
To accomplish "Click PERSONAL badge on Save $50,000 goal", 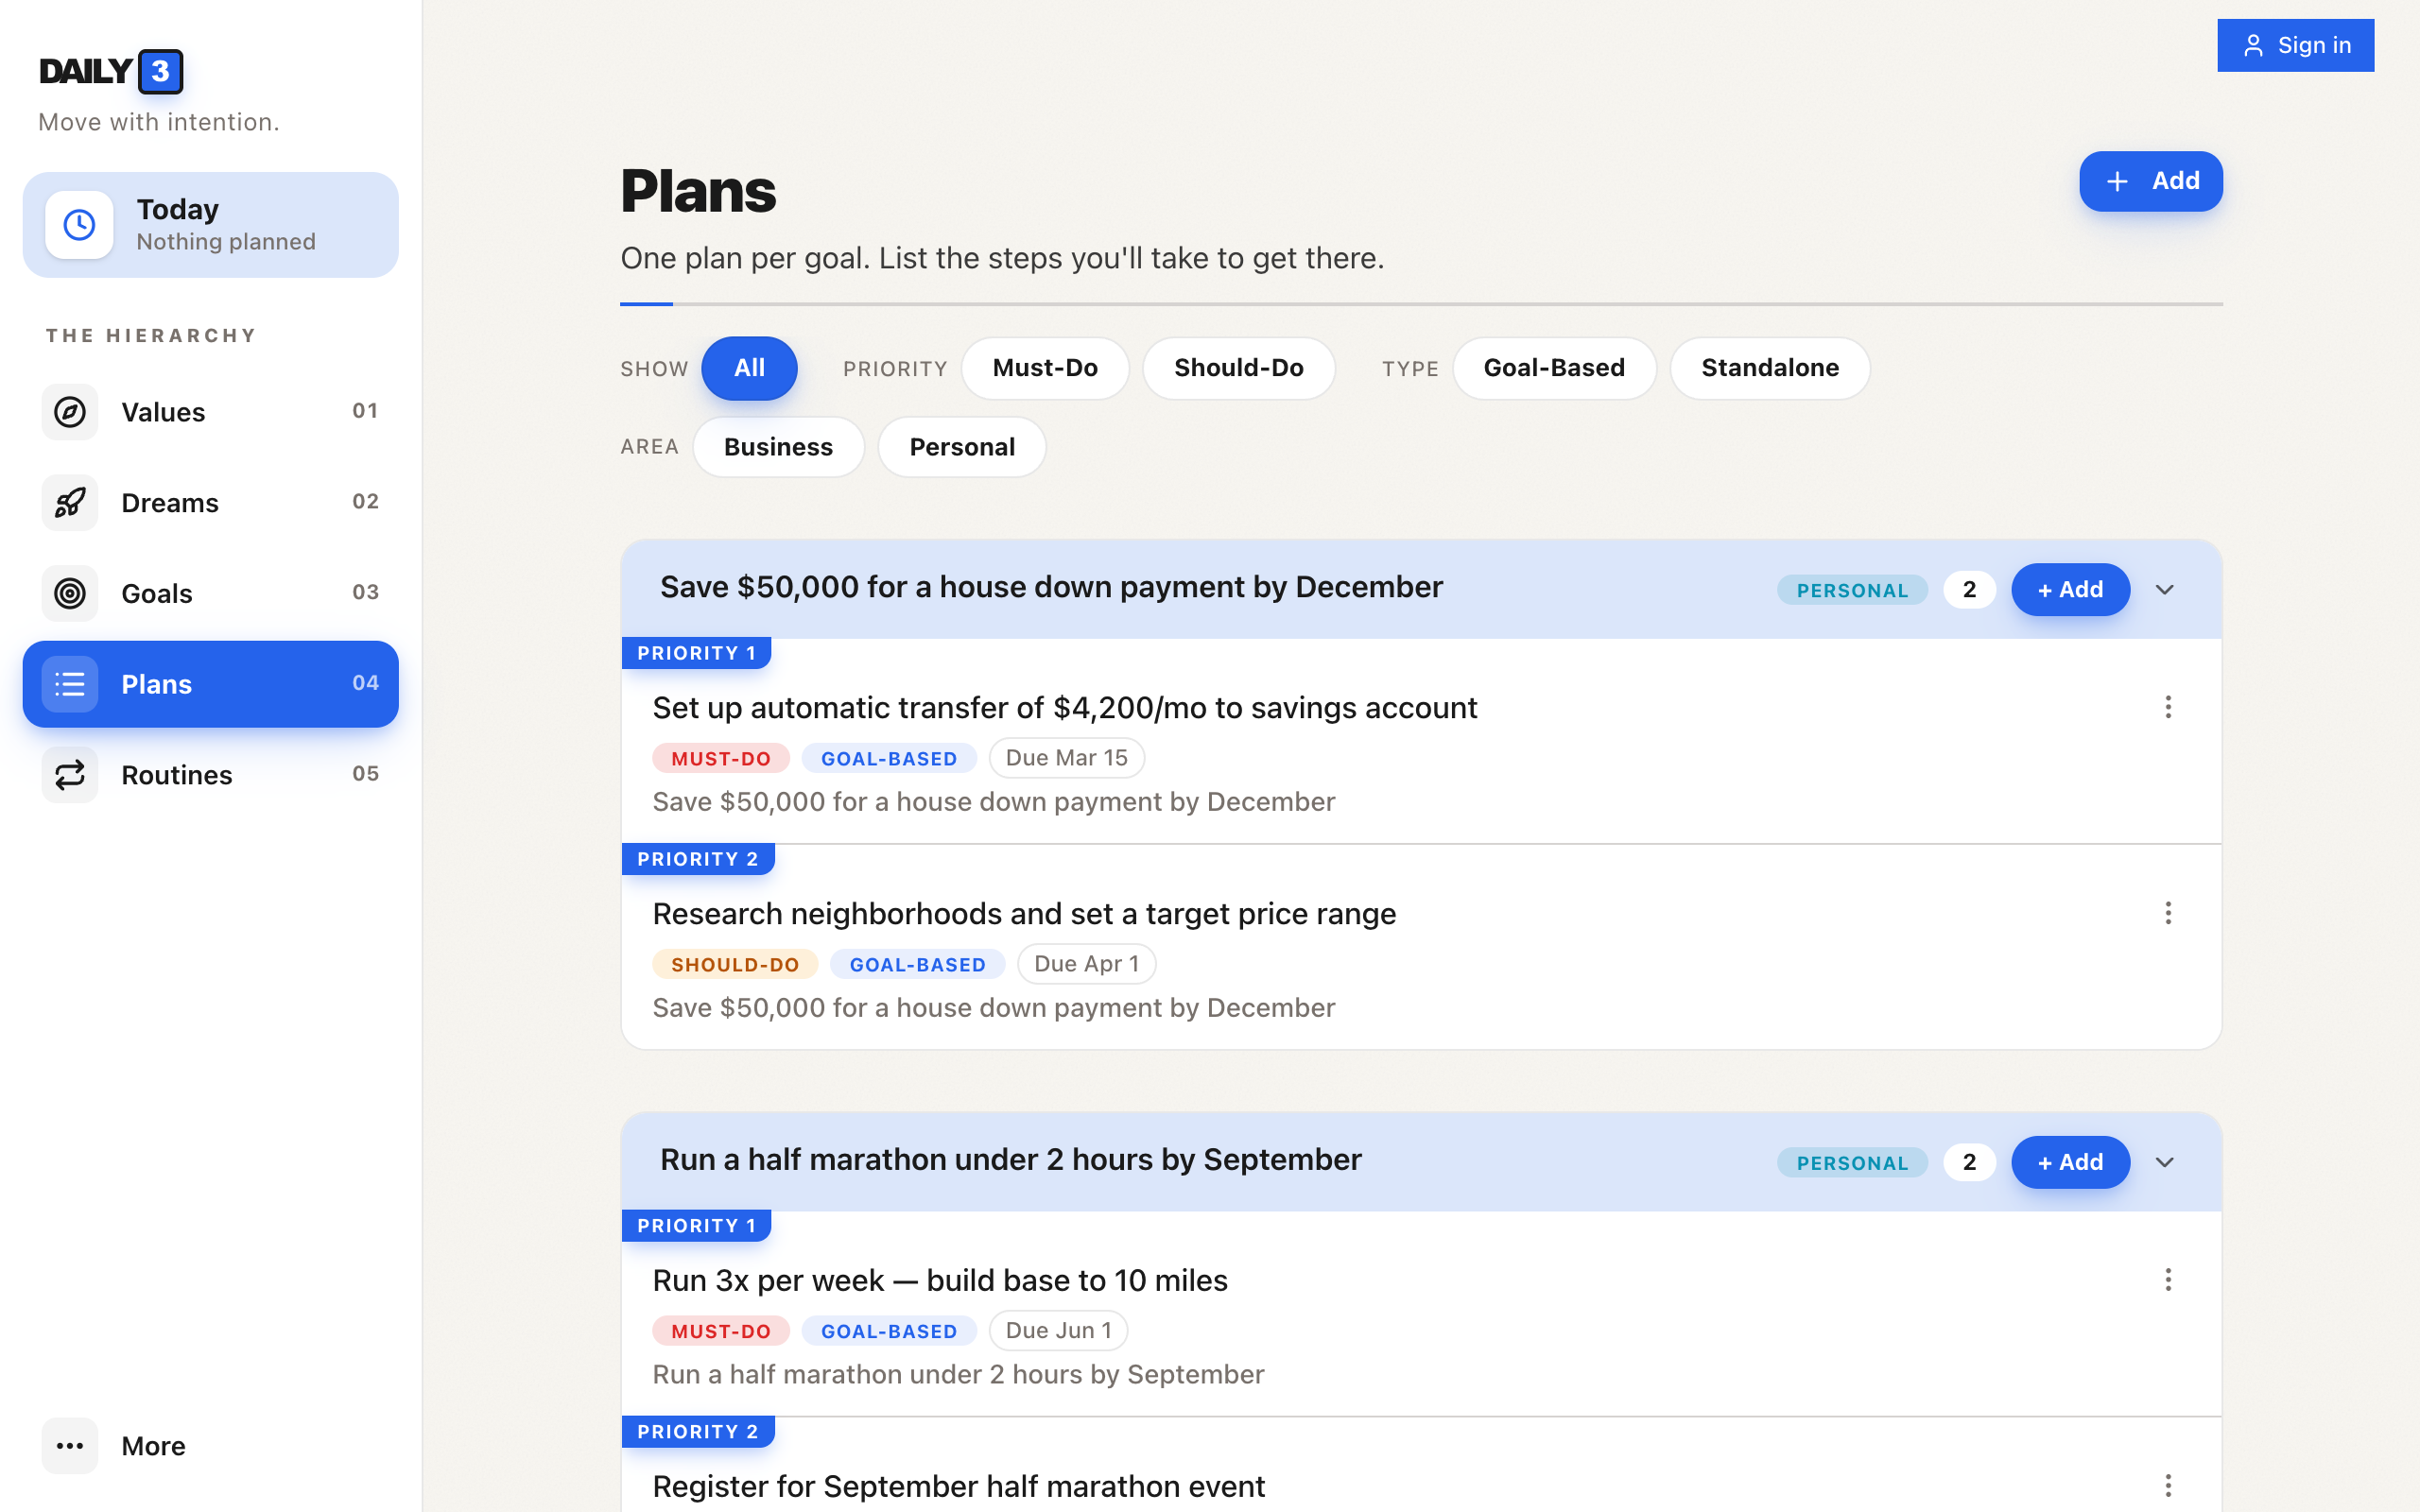I will click(1852, 591).
